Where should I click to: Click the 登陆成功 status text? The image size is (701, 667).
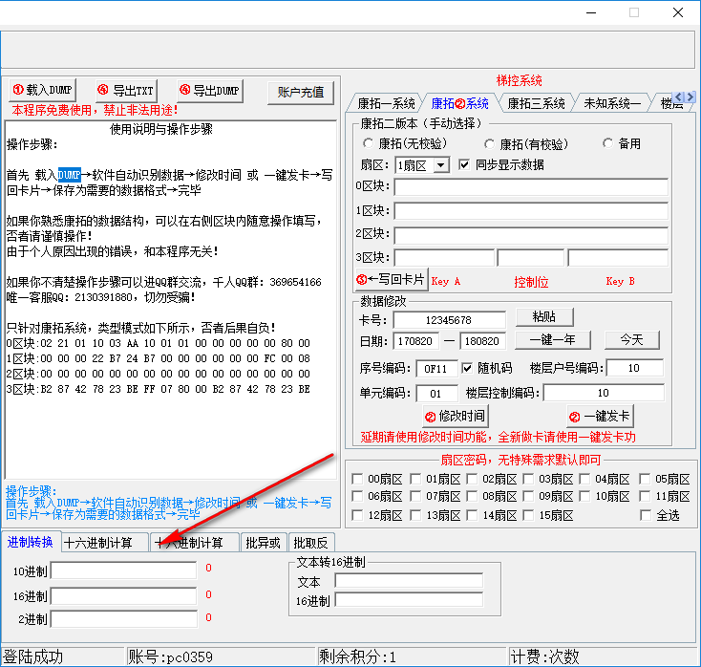pyautogui.click(x=33, y=656)
